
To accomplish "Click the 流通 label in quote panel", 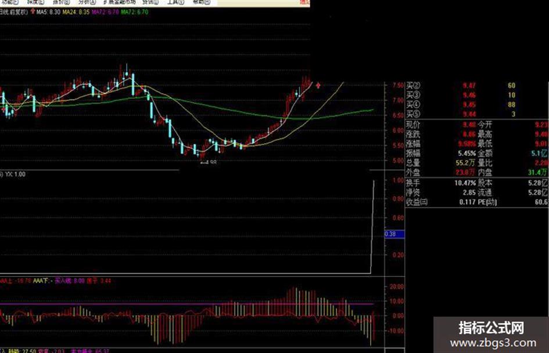I will coord(485,192).
